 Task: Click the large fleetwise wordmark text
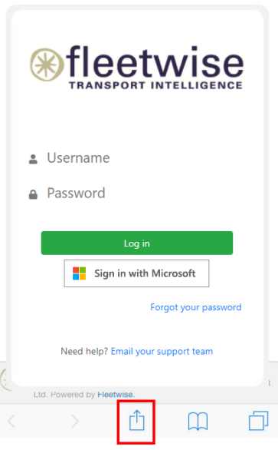155,61
